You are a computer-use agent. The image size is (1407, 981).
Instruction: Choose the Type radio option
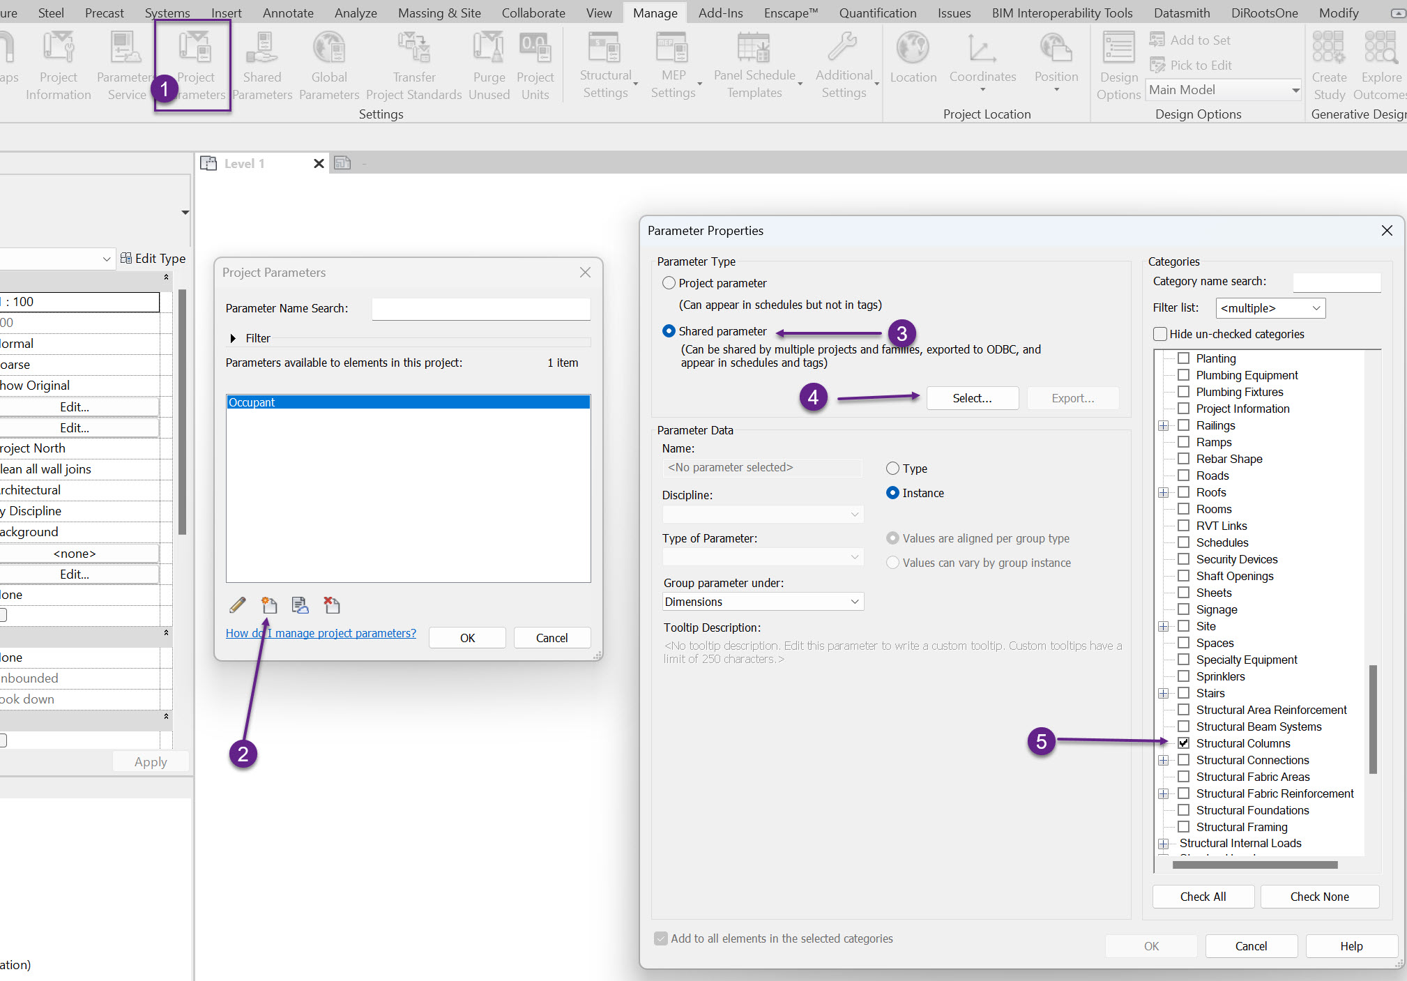[892, 469]
